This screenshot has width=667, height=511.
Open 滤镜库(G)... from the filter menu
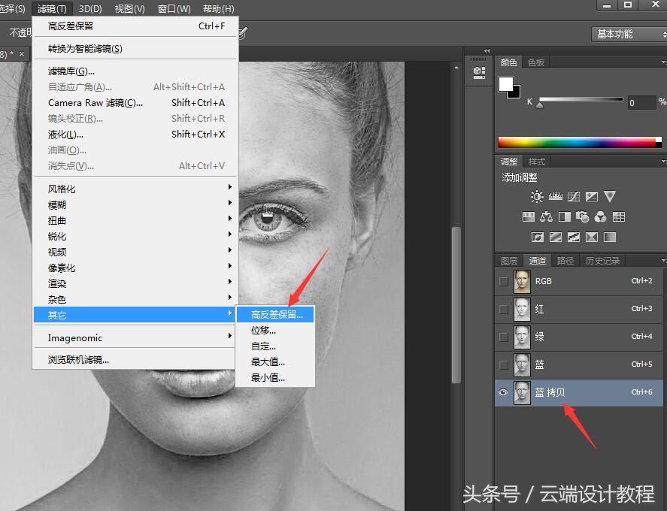[x=71, y=71]
